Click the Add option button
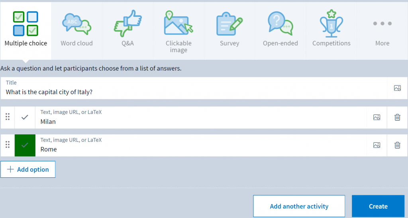This screenshot has height=218, width=408. click(28, 169)
